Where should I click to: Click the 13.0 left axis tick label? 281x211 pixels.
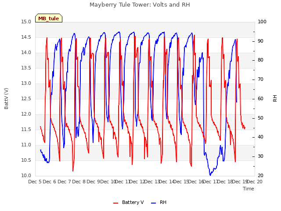tap(26, 84)
